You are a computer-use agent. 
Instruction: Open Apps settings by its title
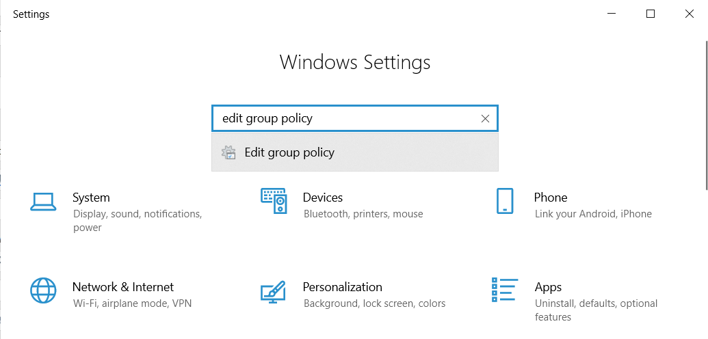coord(548,287)
